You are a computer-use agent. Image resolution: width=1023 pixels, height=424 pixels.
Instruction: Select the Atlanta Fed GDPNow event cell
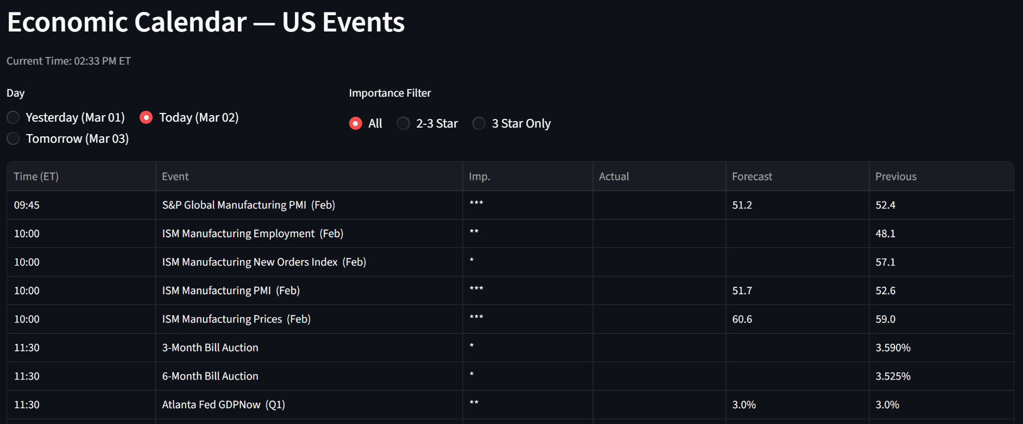(x=223, y=404)
